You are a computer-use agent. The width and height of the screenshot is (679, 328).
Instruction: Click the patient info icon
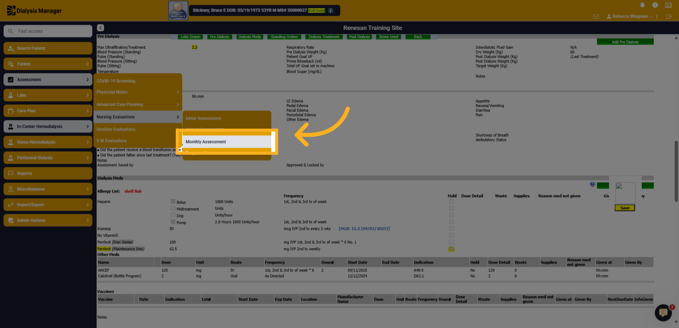(x=330, y=10)
